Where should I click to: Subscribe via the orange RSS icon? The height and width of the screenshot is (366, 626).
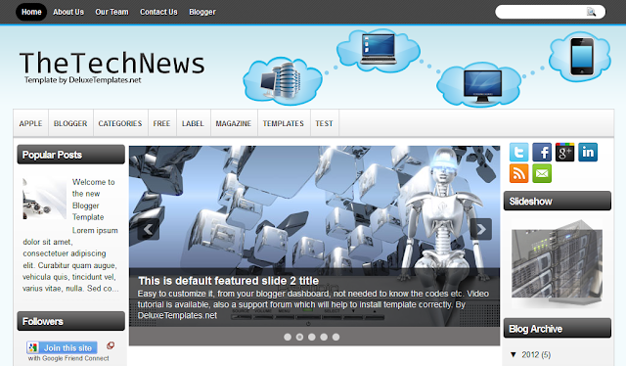(x=518, y=173)
